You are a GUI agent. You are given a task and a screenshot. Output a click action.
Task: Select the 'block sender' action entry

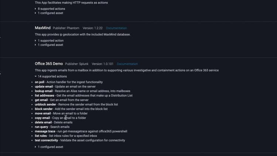pyautogui.click(x=44, y=109)
